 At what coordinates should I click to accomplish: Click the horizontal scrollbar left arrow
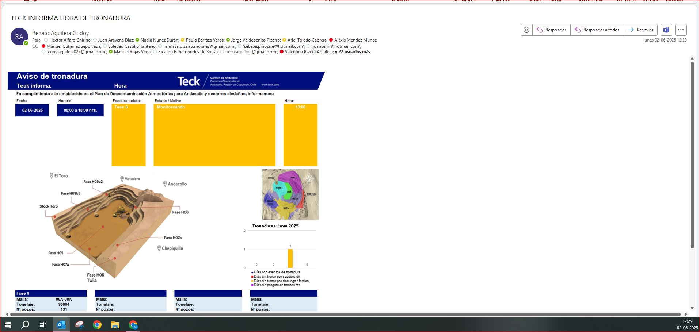(x=7, y=314)
